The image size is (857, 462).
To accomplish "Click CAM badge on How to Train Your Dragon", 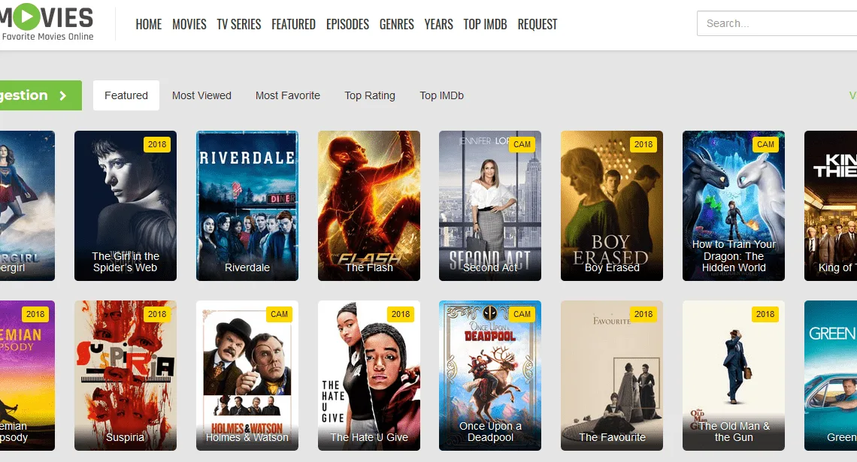I will [x=765, y=144].
